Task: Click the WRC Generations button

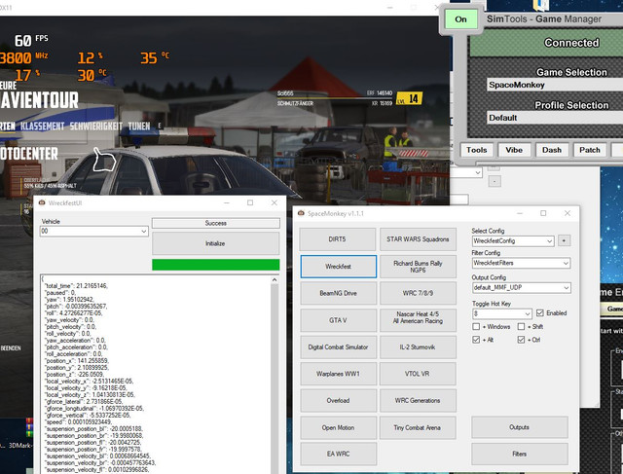Action: [x=418, y=400]
